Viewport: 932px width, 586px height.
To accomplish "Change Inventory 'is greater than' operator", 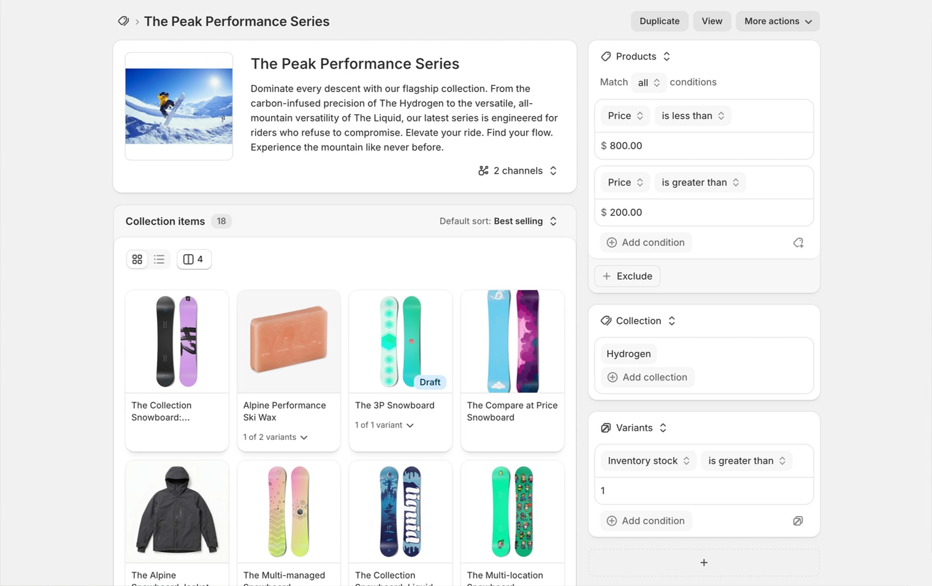I will click(x=747, y=461).
